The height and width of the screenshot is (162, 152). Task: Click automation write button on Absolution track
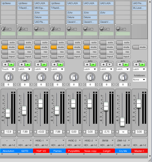click(x=5, y=65)
